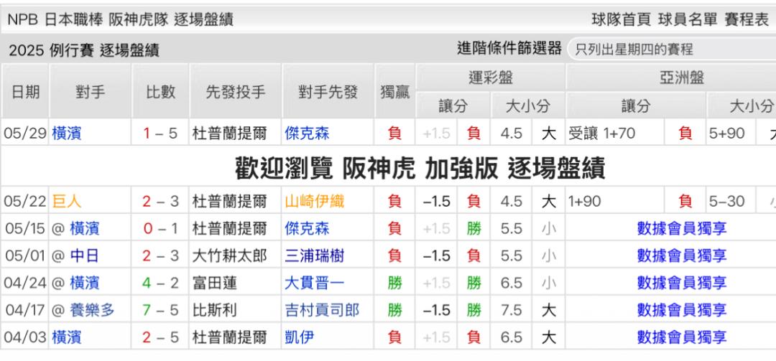Click the 橫濱 opponent link for 04/24

click(x=85, y=283)
